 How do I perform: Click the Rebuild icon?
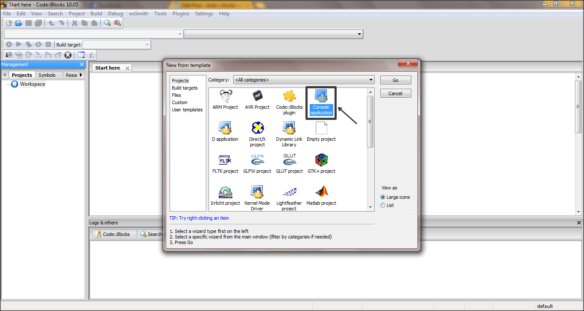(x=38, y=44)
